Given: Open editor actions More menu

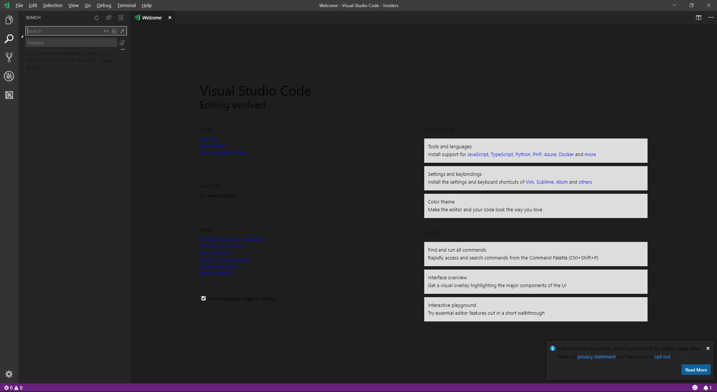Looking at the screenshot, I should [711, 18].
